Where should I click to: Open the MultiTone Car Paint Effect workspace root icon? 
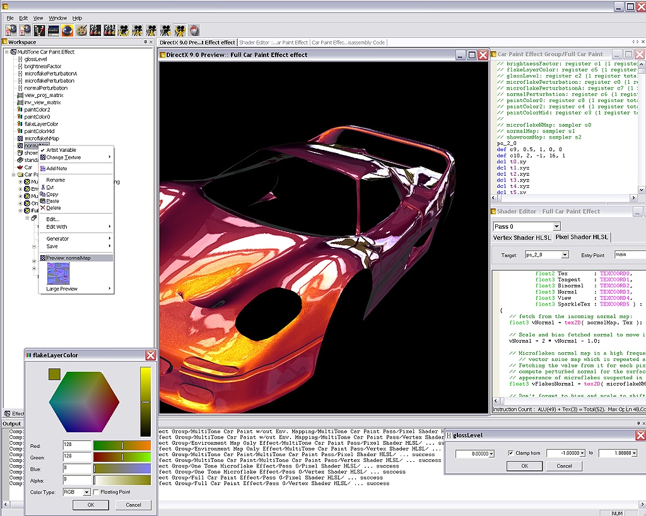click(13, 52)
